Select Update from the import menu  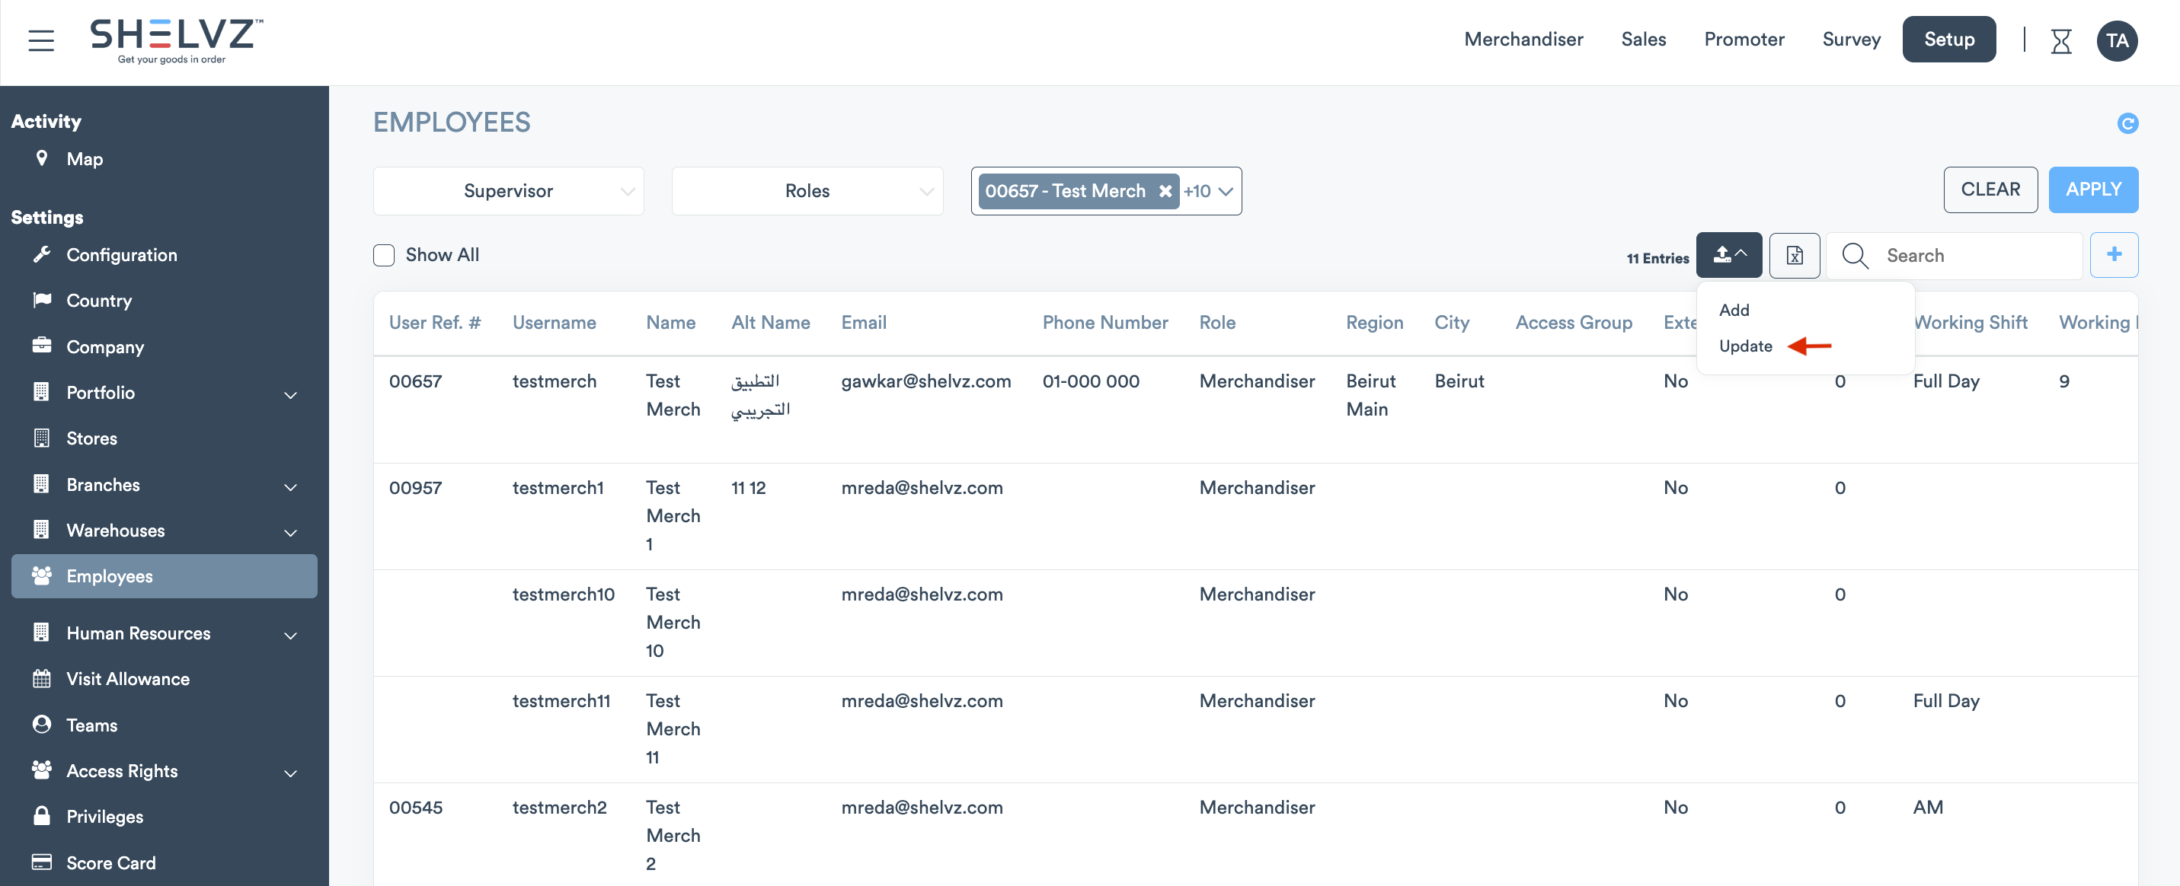1745,346
